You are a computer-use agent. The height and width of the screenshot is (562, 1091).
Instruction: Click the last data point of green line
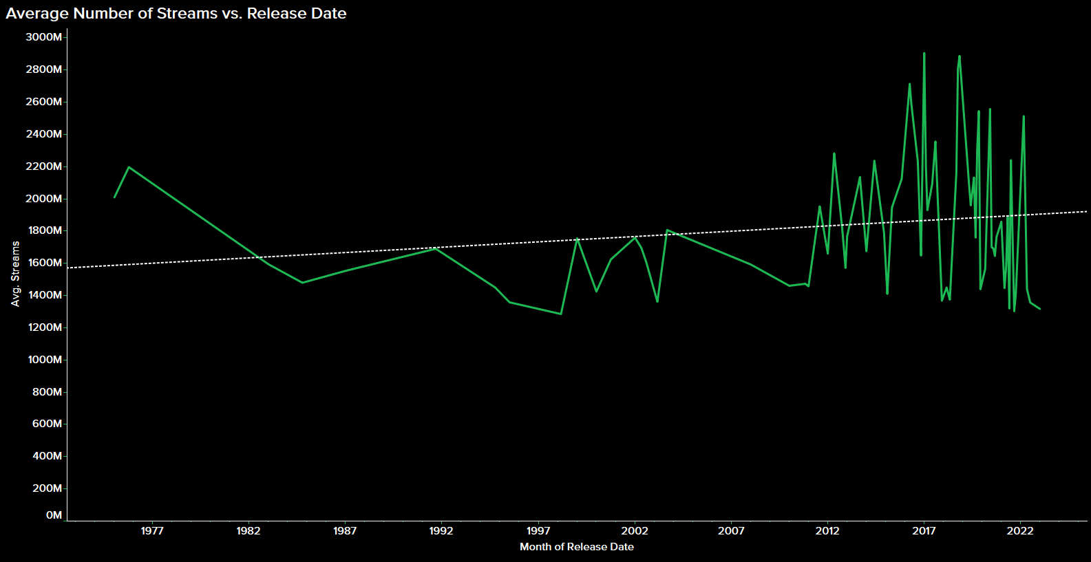(1039, 309)
